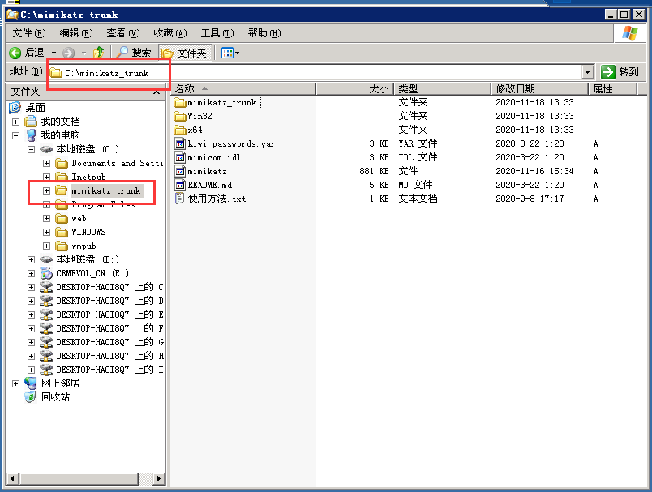Image resolution: width=652 pixels, height=492 pixels.
Task: Select the My Computer (我的电脑) icon
Action: 31,135
